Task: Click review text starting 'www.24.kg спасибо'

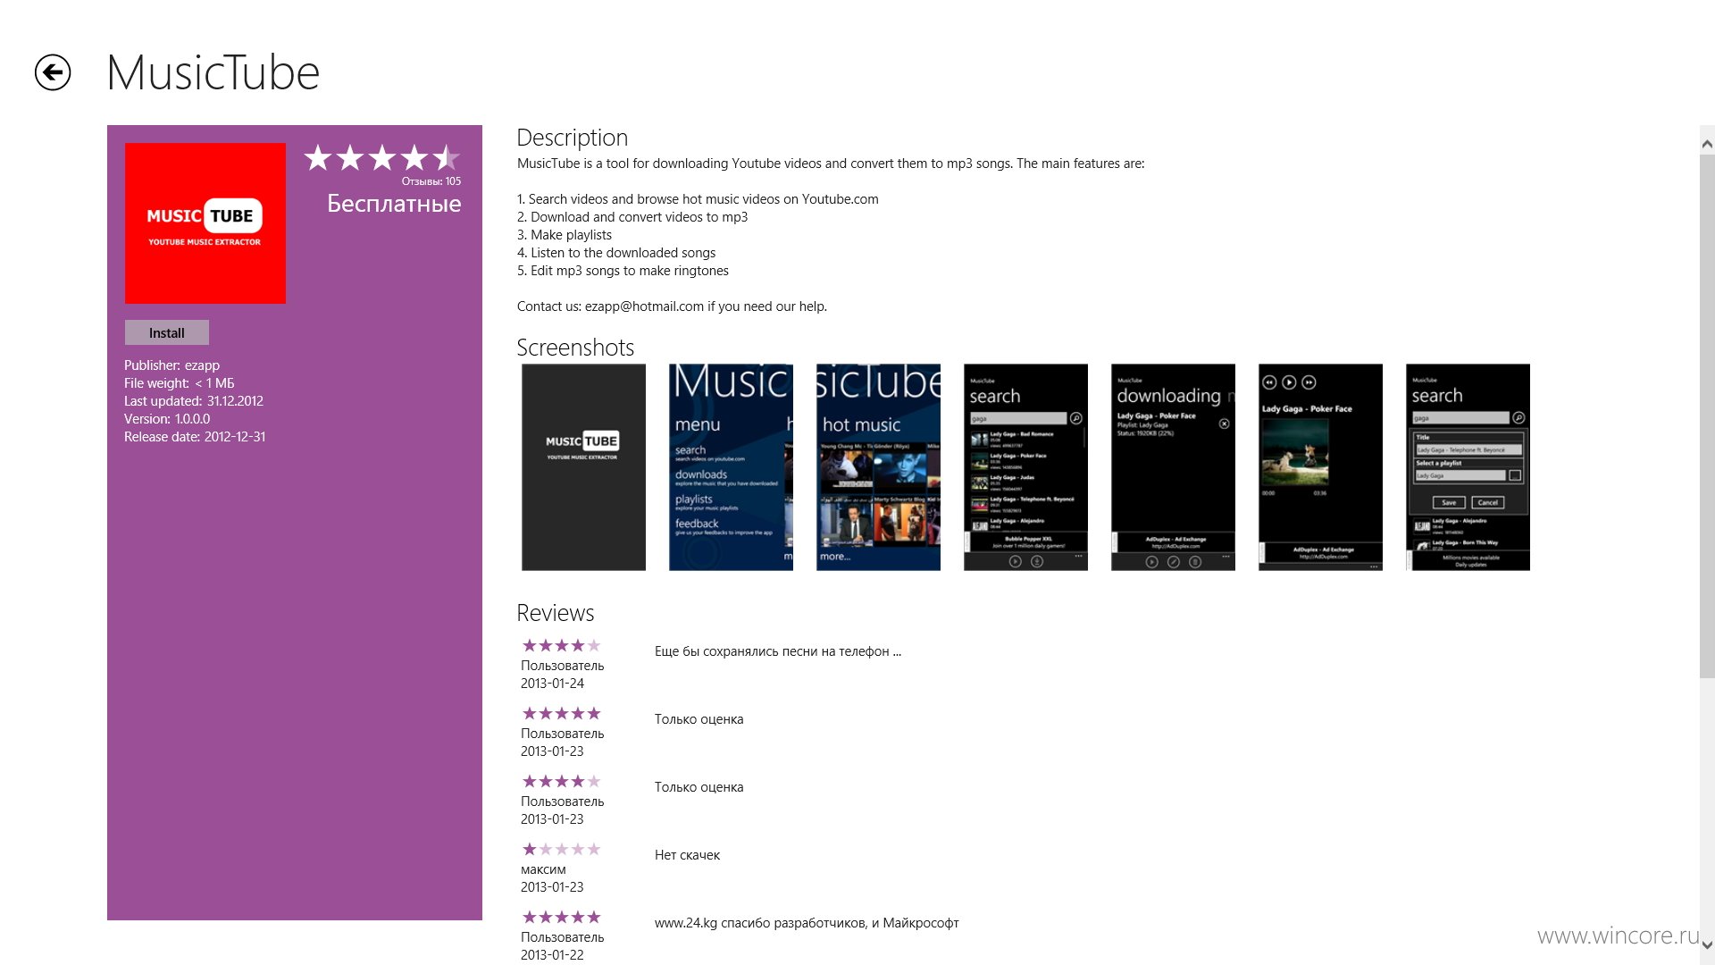Action: (x=807, y=923)
